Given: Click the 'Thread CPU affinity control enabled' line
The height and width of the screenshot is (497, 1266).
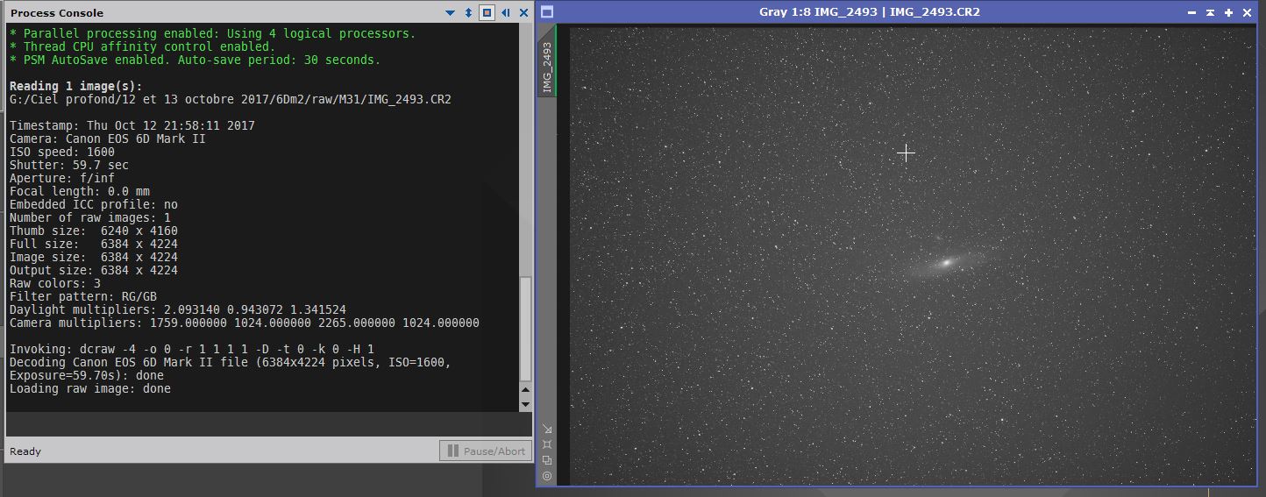Looking at the screenshot, I should tap(142, 46).
